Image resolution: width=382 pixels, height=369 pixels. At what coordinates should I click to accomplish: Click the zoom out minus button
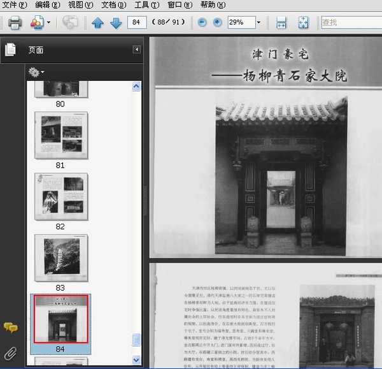tap(202, 22)
